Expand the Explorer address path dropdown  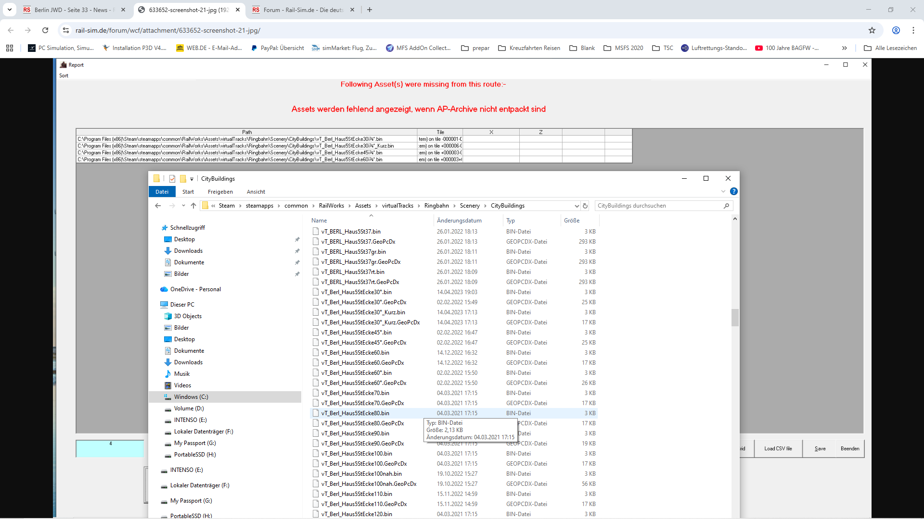tap(577, 206)
